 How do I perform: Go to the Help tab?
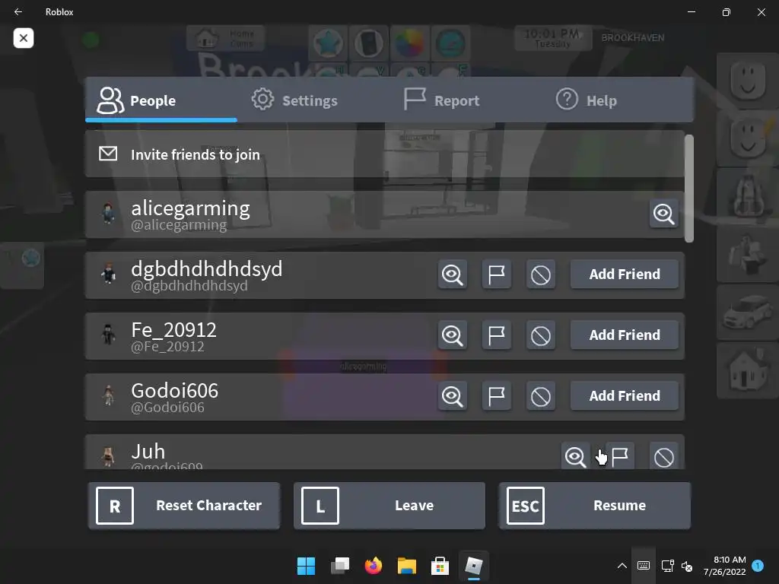[587, 100]
